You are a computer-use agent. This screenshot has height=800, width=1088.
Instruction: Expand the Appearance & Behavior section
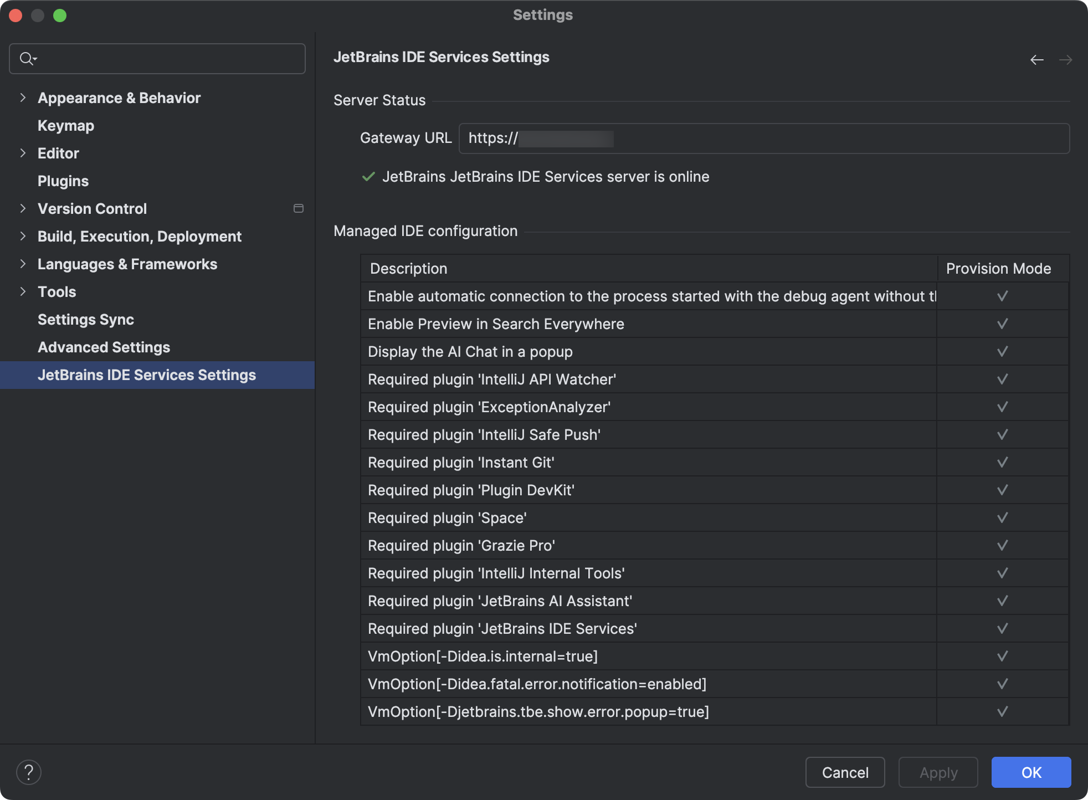click(23, 98)
